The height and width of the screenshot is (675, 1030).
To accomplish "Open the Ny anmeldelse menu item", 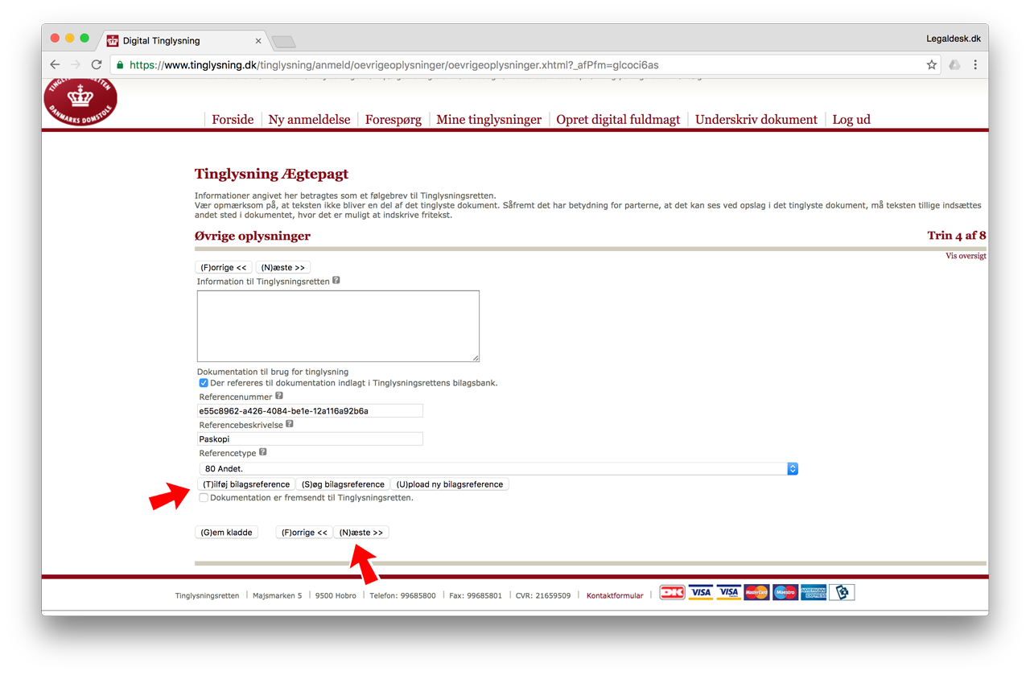I will pyautogui.click(x=309, y=119).
